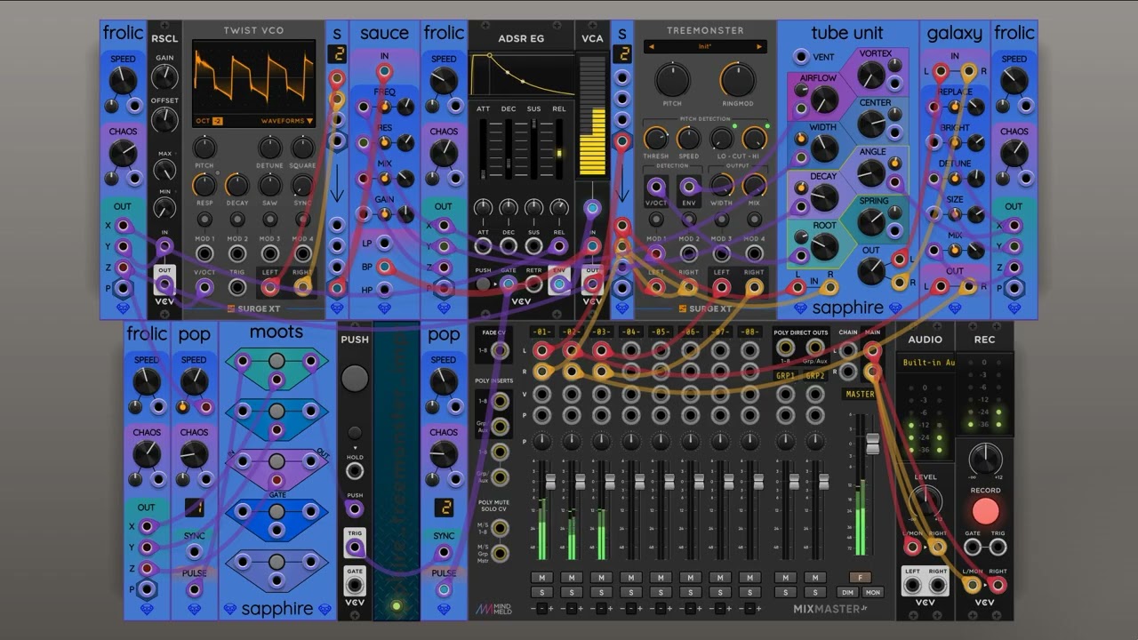Viewport: 1138px width, 640px height.
Task: Click the REC module gain knob
Action: point(985,459)
